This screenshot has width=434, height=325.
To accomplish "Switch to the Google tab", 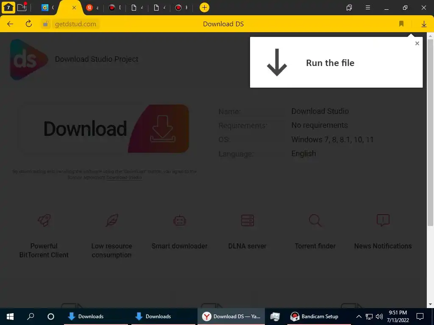I will coord(45,8).
